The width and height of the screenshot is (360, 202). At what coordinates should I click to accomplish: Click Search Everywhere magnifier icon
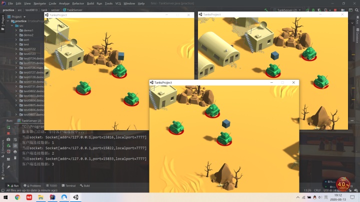pyautogui.click(x=357, y=10)
